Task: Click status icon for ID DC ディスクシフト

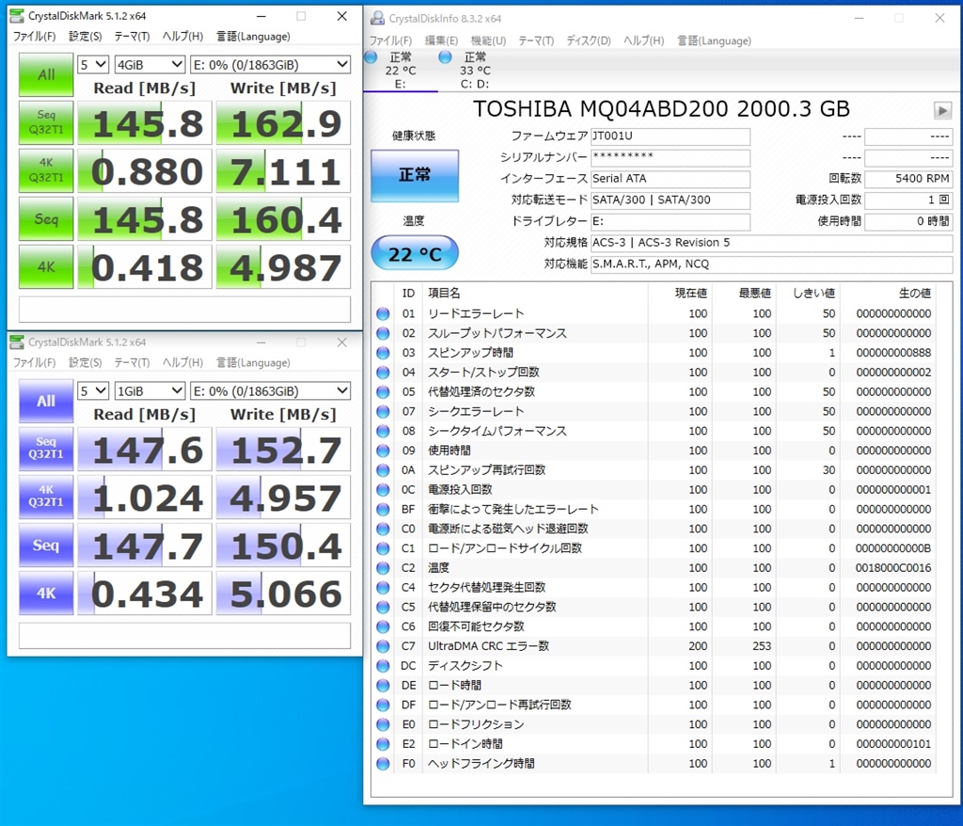Action: (384, 665)
